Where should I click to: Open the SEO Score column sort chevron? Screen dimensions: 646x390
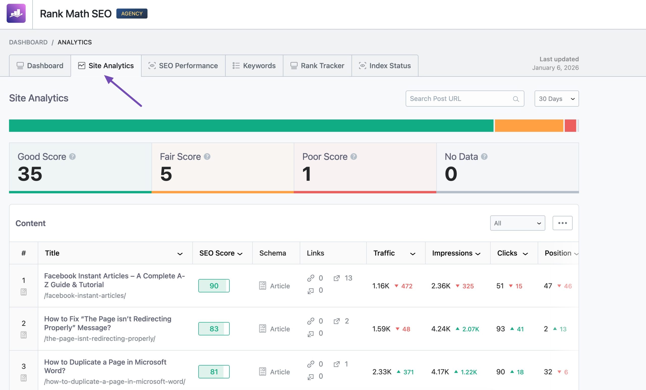tap(240, 253)
